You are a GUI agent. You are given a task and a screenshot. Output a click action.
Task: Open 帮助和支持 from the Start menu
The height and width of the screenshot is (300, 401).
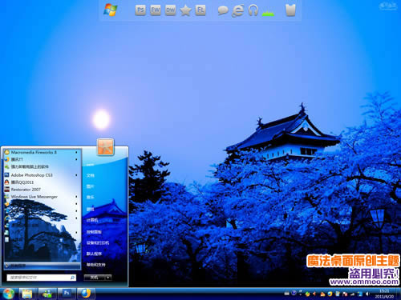95,265
